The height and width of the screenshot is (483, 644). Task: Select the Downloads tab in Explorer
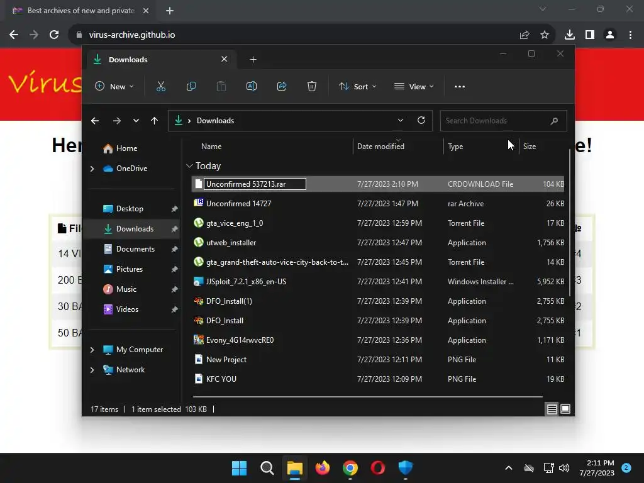pyautogui.click(x=160, y=60)
